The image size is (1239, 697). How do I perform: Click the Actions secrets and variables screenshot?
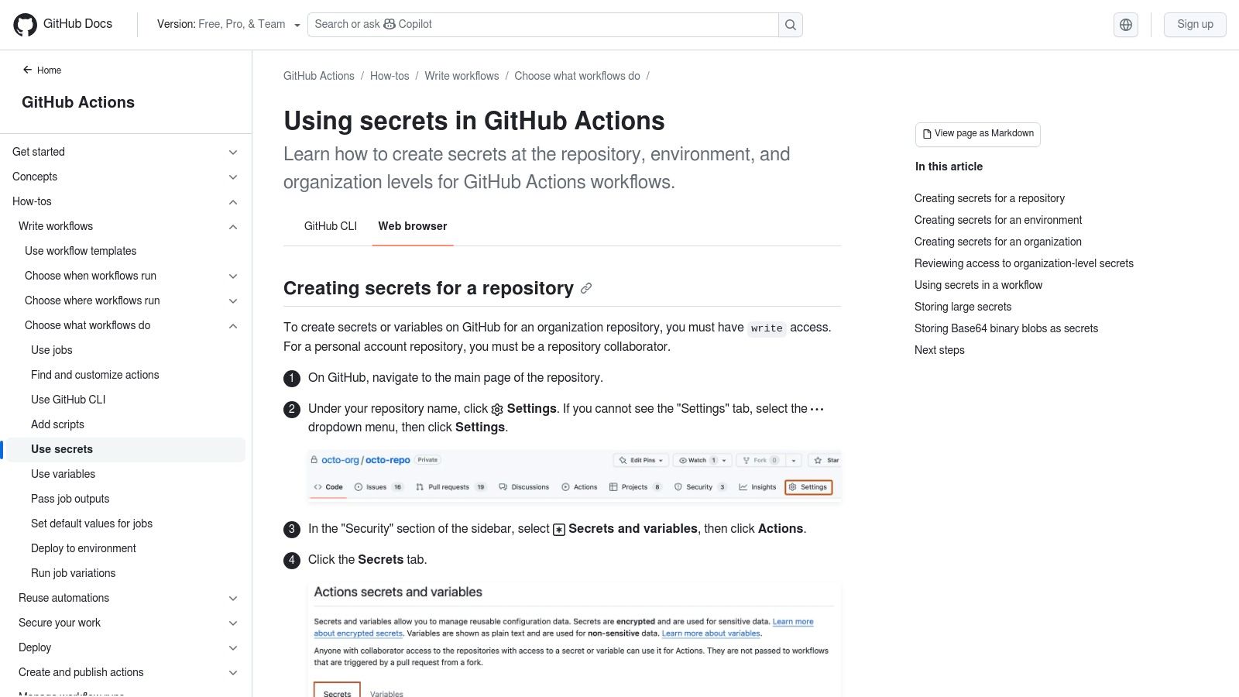574,640
